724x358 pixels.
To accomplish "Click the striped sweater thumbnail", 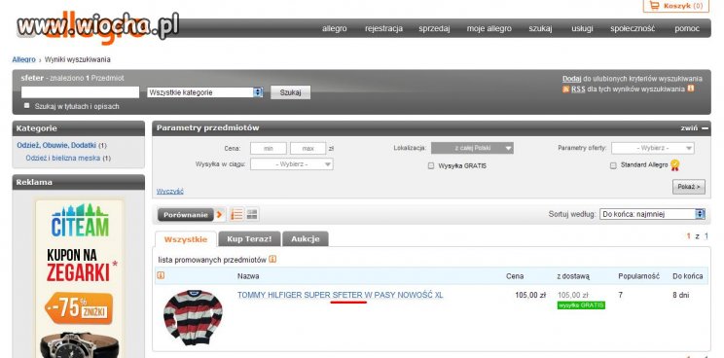I will 193,317.
